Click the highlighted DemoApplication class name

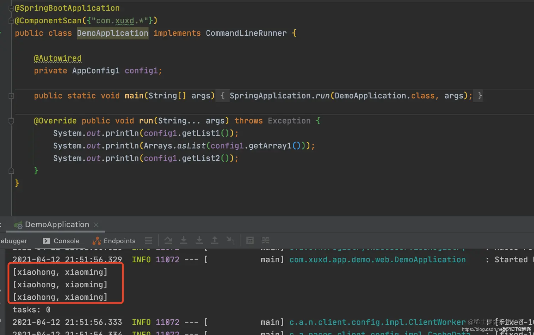[113, 33]
